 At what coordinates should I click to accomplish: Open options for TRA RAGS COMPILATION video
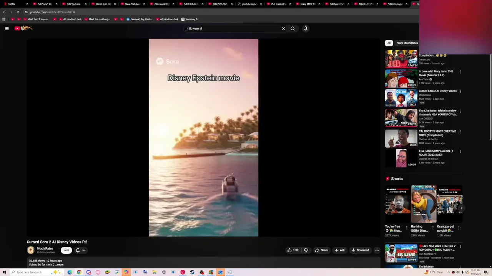[x=460, y=151]
